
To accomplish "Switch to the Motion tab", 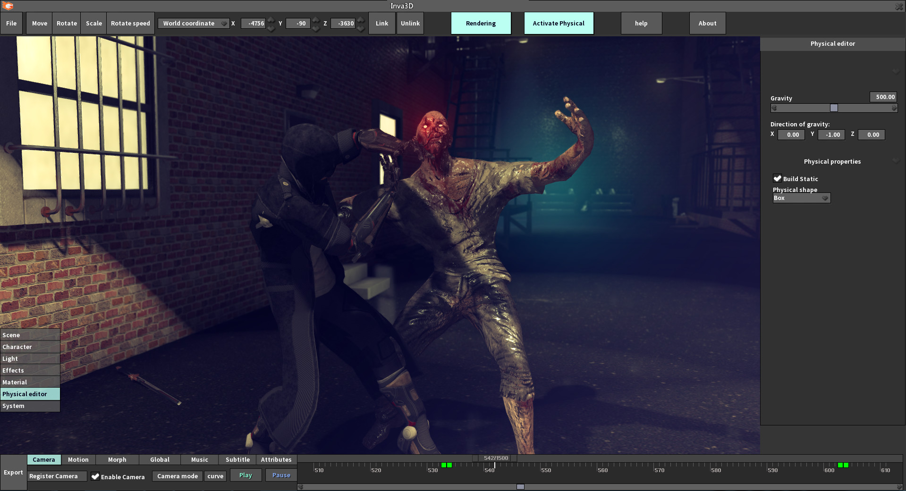I will pyautogui.click(x=78, y=459).
